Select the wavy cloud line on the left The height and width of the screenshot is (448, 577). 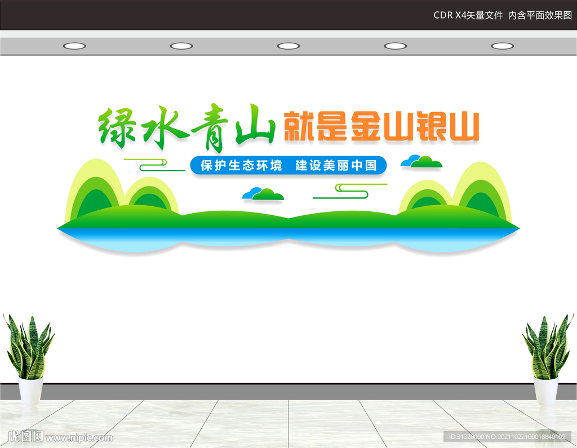click(x=152, y=165)
